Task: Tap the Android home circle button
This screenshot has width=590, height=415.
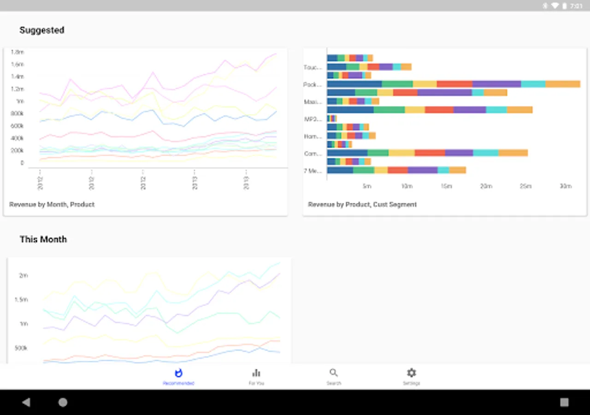Action: [x=63, y=402]
